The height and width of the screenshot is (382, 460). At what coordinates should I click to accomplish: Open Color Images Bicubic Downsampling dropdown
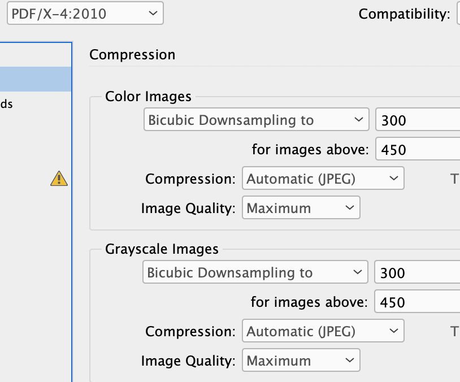click(x=256, y=119)
